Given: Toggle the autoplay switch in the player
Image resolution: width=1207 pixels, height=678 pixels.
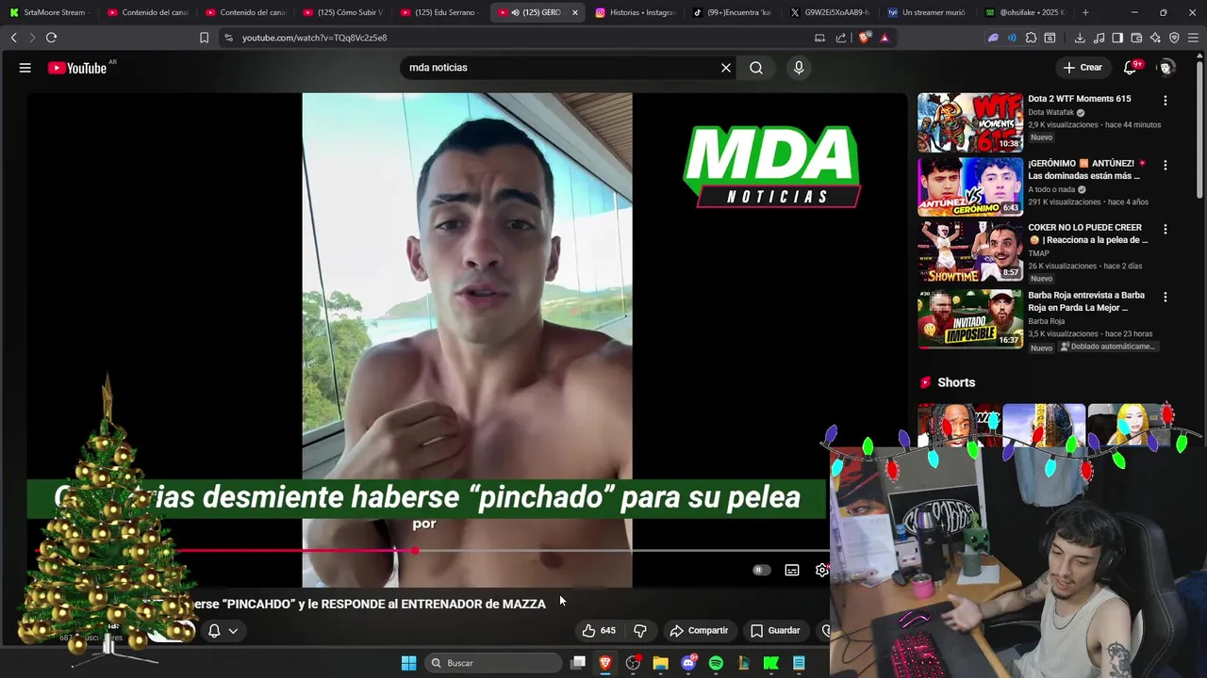Looking at the screenshot, I should pos(761,570).
